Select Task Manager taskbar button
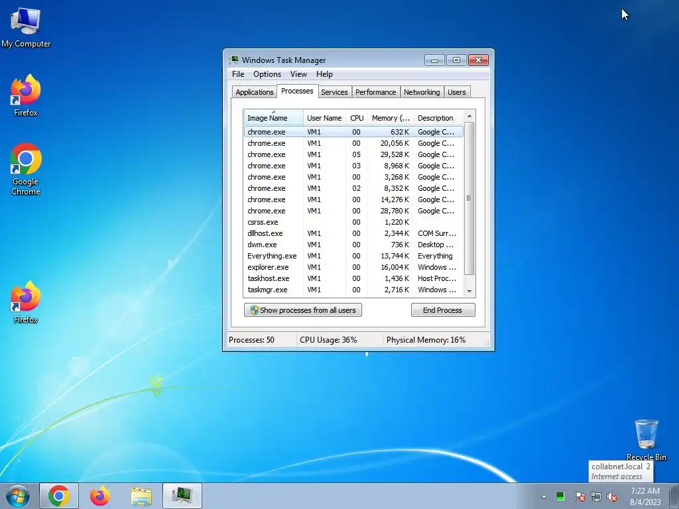Viewport: 679px width, 509px height. (182, 496)
